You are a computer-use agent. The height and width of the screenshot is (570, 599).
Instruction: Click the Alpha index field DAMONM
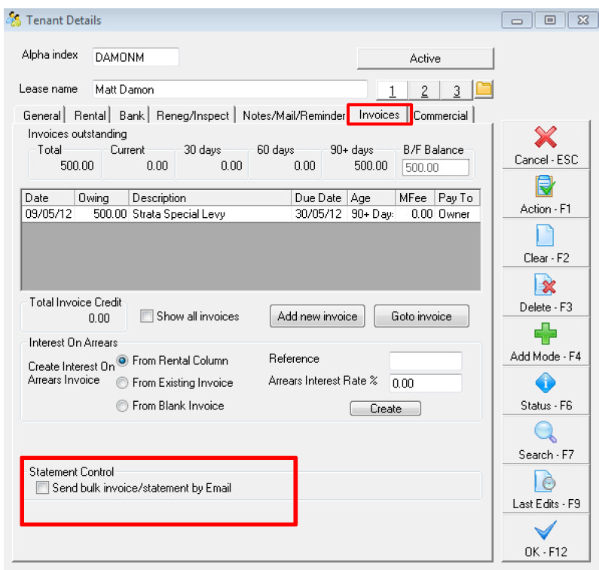click(136, 57)
